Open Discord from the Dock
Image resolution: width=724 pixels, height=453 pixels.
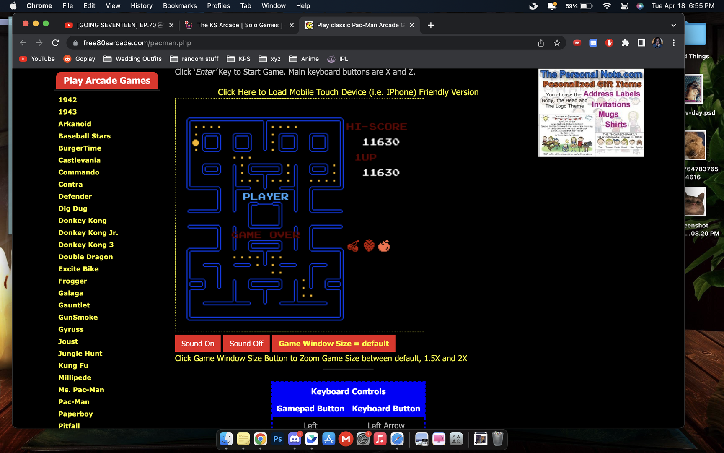[295, 439]
